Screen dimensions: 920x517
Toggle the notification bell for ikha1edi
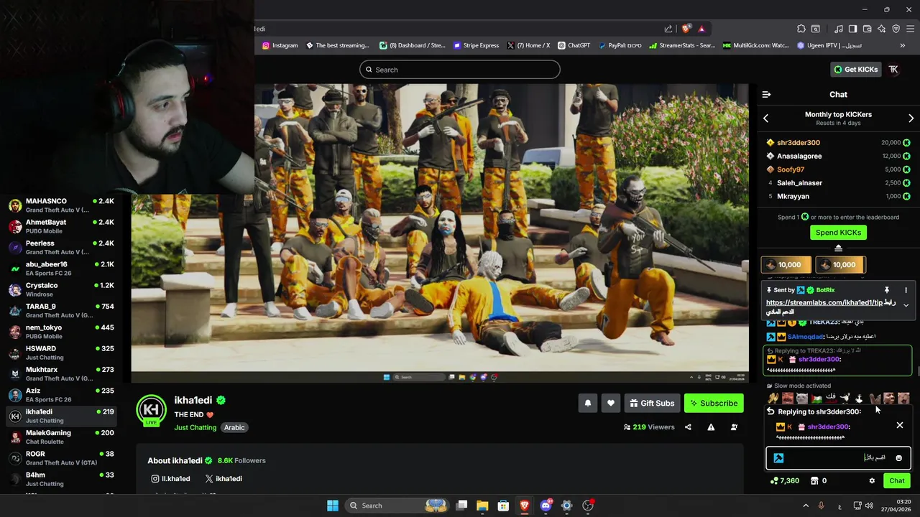pos(587,404)
